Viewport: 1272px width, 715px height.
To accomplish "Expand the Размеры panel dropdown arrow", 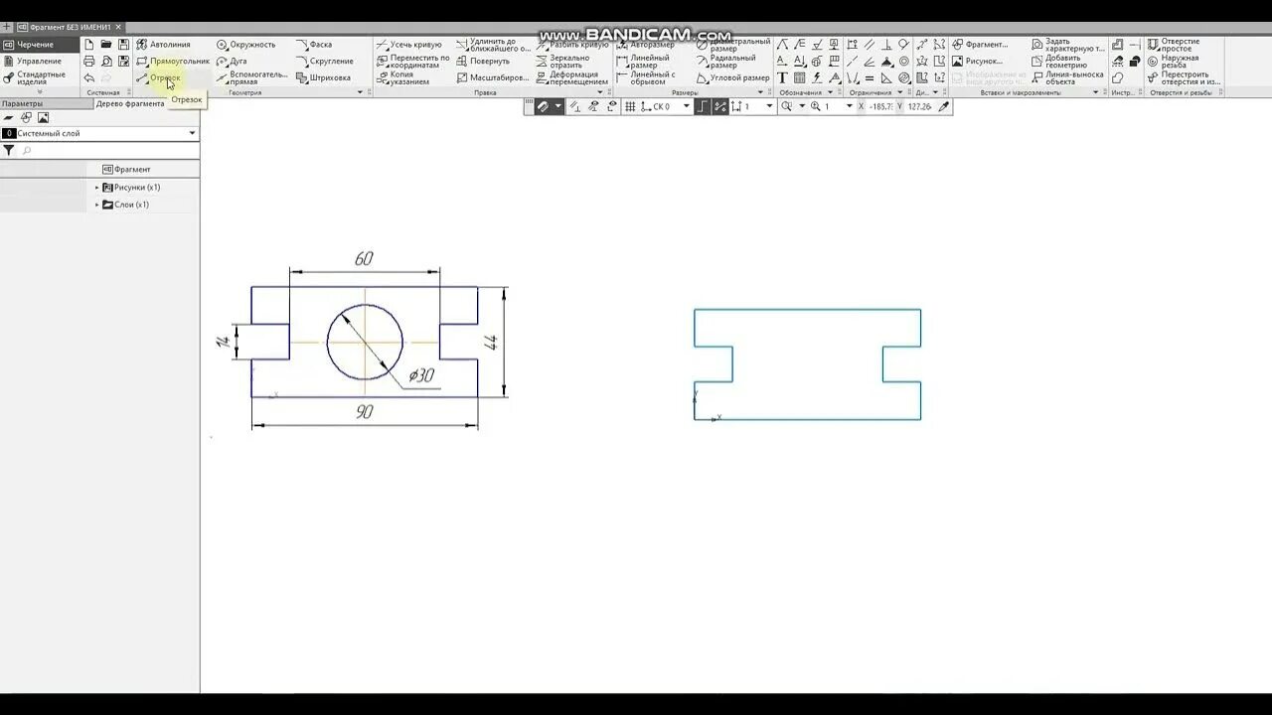I will click(761, 92).
